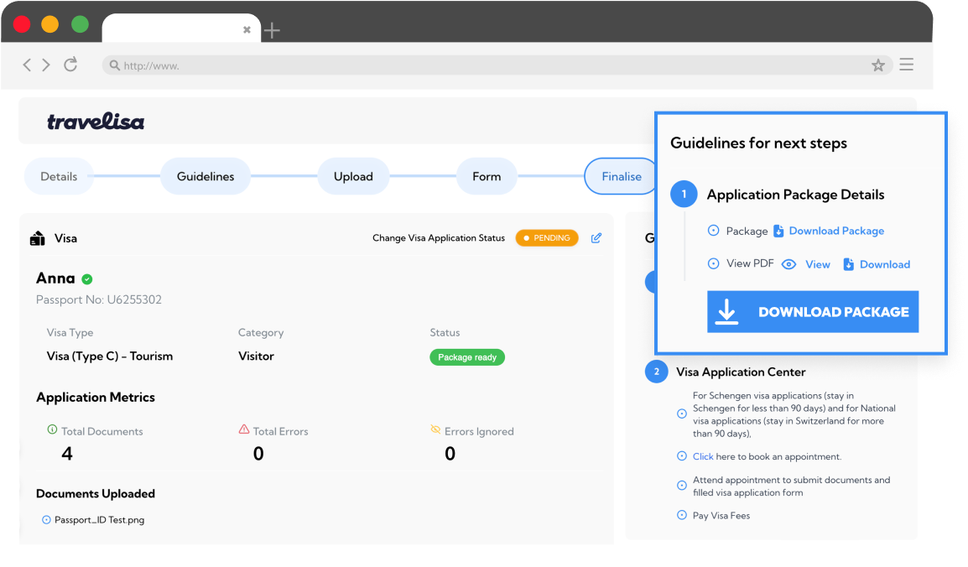968x567 pixels.
Task: Switch to the Upload step
Action: [353, 176]
